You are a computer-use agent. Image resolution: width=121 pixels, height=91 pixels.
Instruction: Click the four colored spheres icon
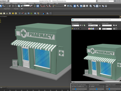point(38,13)
